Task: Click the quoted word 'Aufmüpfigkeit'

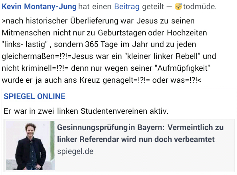Action: coord(182,68)
